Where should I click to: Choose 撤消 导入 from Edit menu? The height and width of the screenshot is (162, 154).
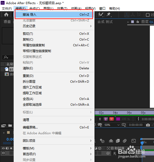click(54, 15)
